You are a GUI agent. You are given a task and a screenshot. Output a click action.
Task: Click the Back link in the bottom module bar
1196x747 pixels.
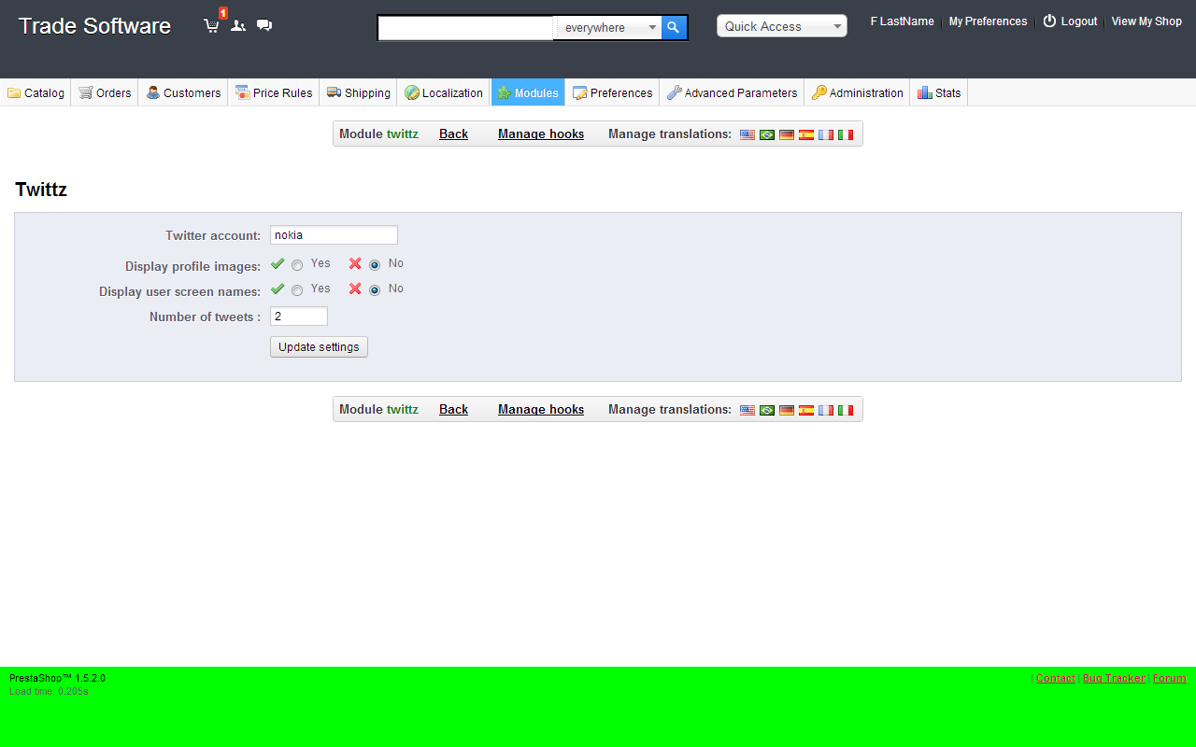tap(453, 410)
